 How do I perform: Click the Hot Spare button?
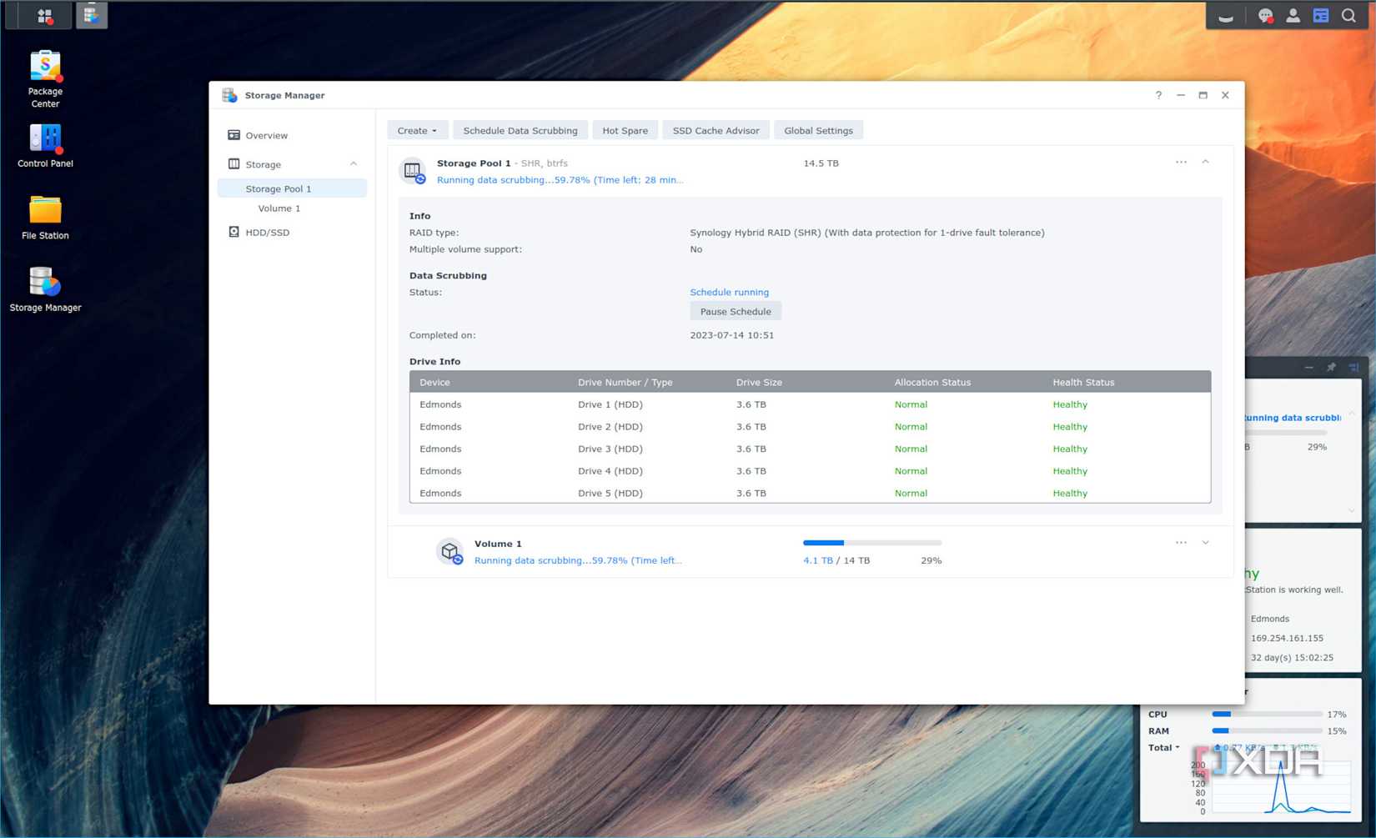coord(625,131)
